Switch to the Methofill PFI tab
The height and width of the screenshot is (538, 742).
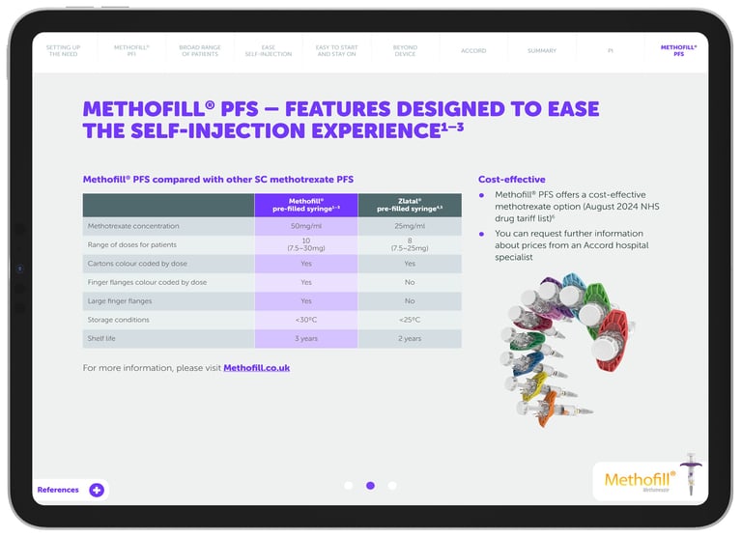point(131,50)
